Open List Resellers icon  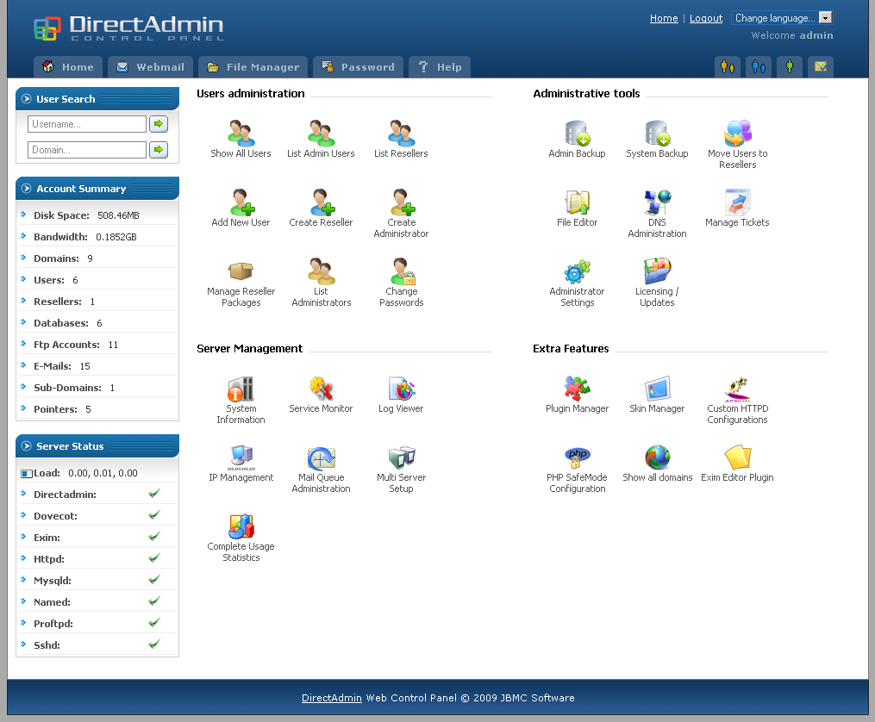point(401,134)
